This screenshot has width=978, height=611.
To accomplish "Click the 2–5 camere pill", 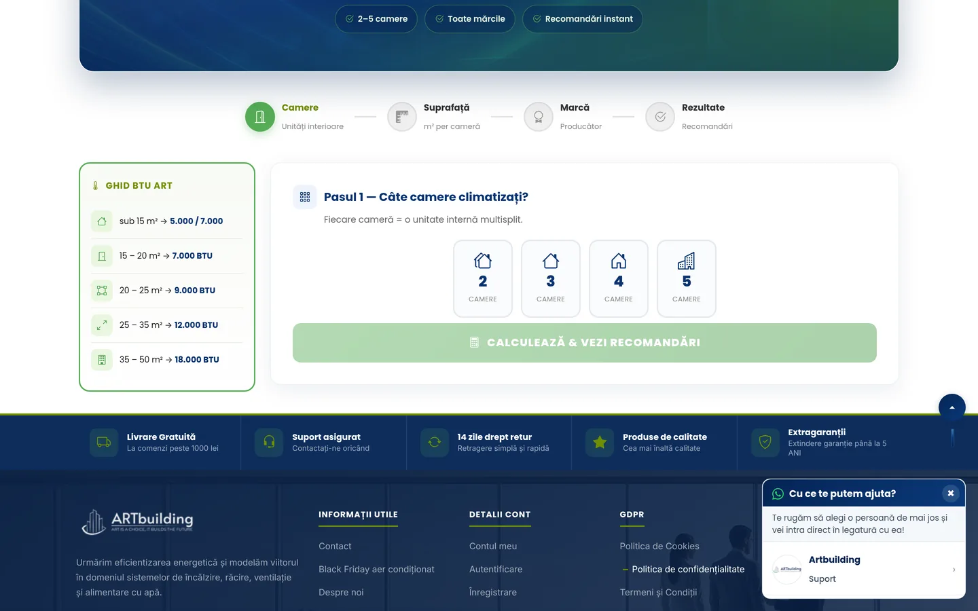I will coord(376,19).
